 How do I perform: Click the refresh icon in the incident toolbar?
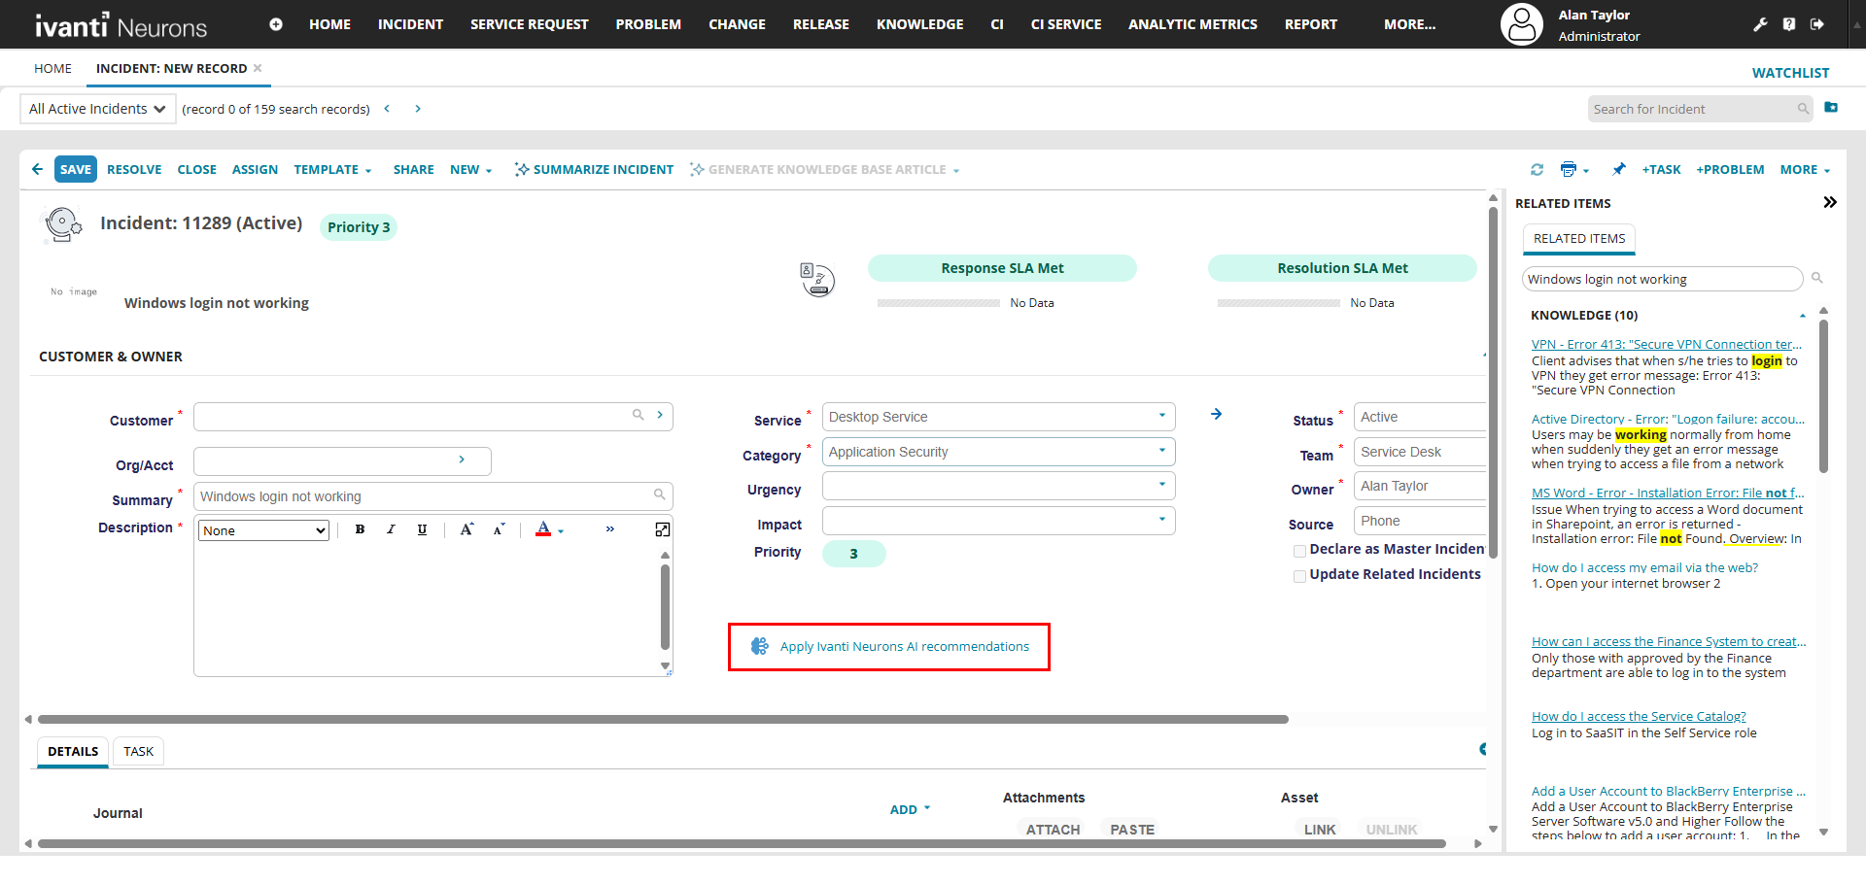coord(1537,170)
